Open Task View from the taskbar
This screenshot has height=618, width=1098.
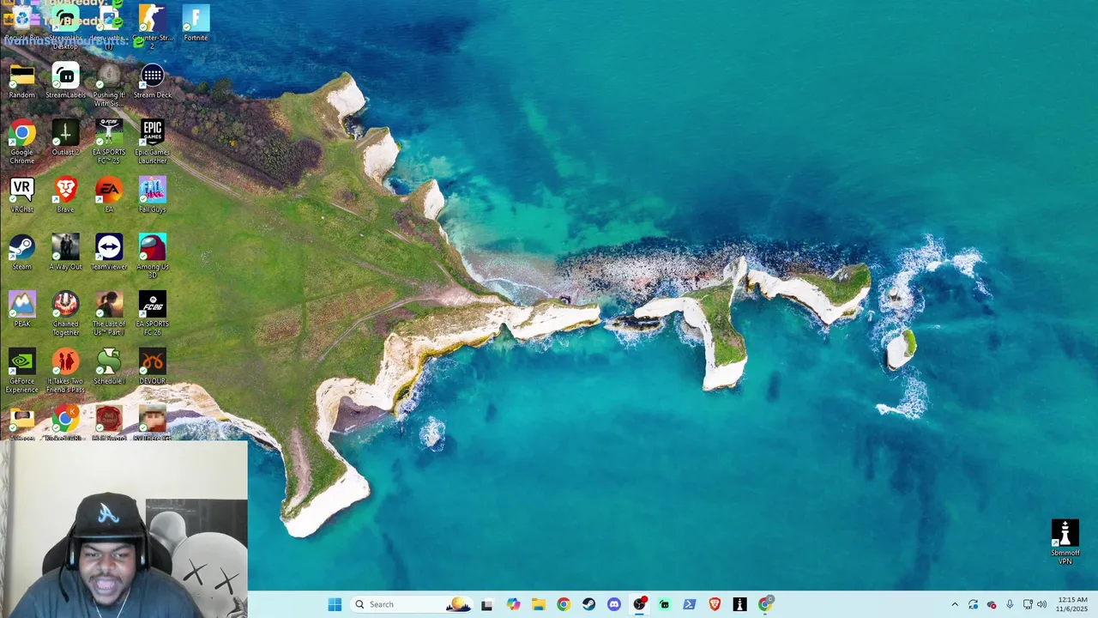[x=487, y=604]
